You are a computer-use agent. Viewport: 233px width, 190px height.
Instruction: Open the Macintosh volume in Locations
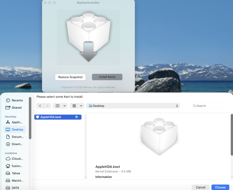click(x=15, y=181)
